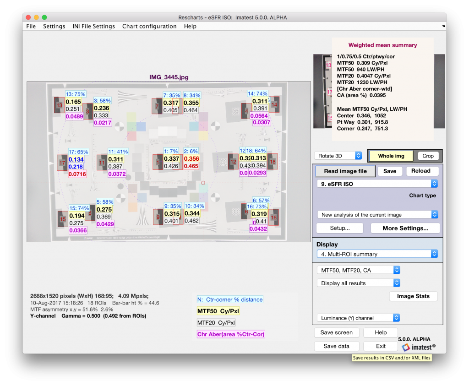Click the chart title IMG_3445.jpg
This screenshot has width=469, height=386.
coord(169,77)
